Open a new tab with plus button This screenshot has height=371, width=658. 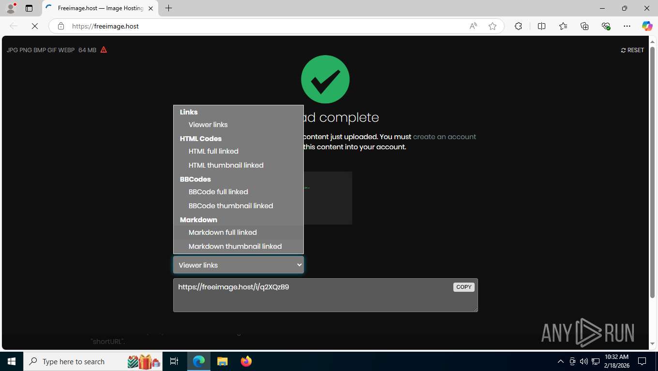click(x=168, y=8)
